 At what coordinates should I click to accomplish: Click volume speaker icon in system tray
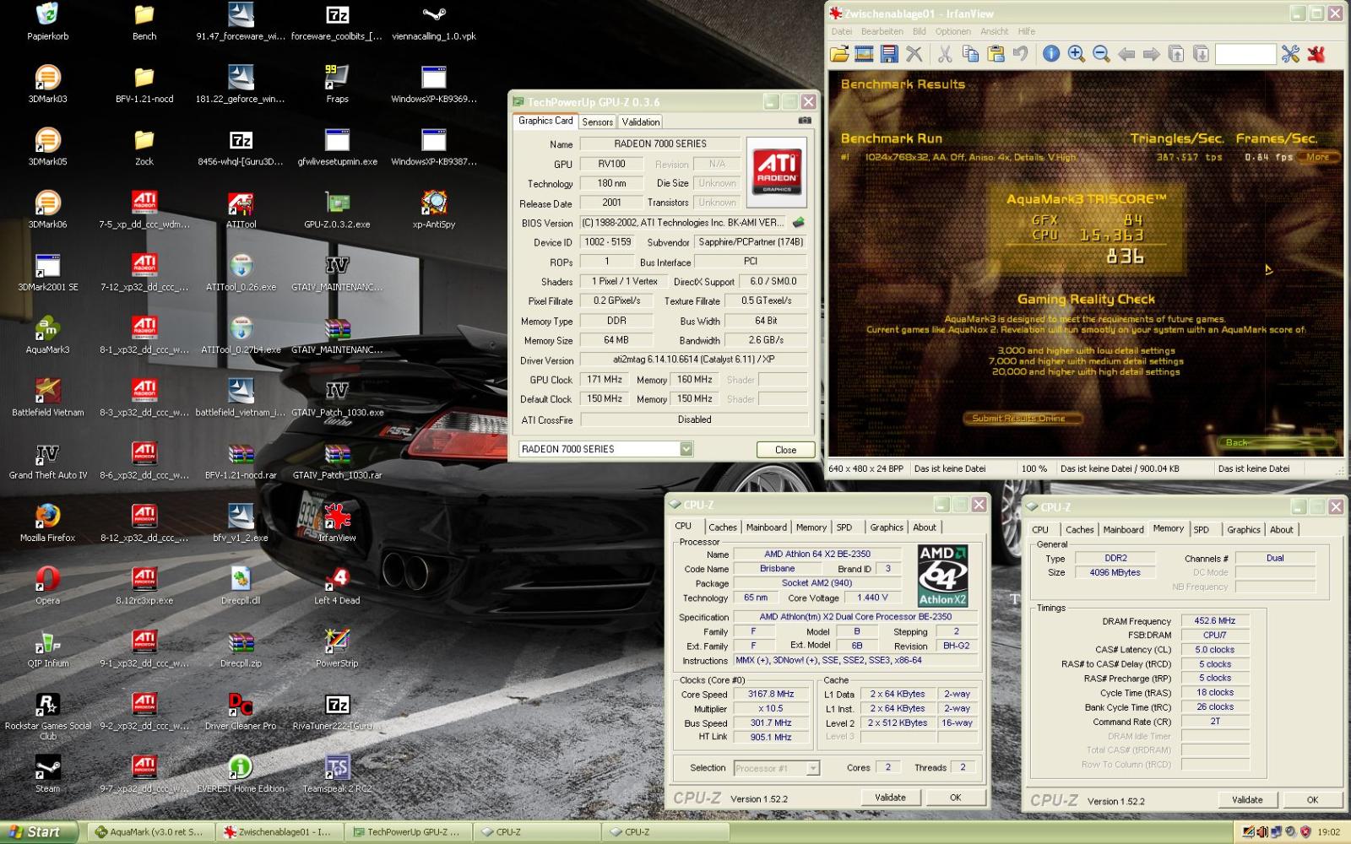pyautogui.click(x=1262, y=832)
